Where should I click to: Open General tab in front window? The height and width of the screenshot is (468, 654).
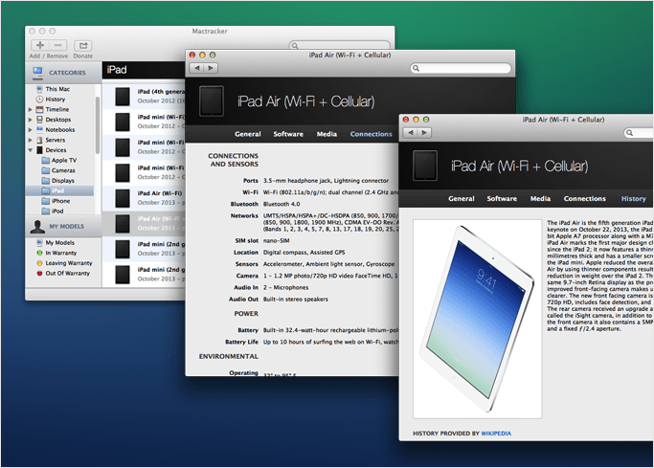point(462,199)
